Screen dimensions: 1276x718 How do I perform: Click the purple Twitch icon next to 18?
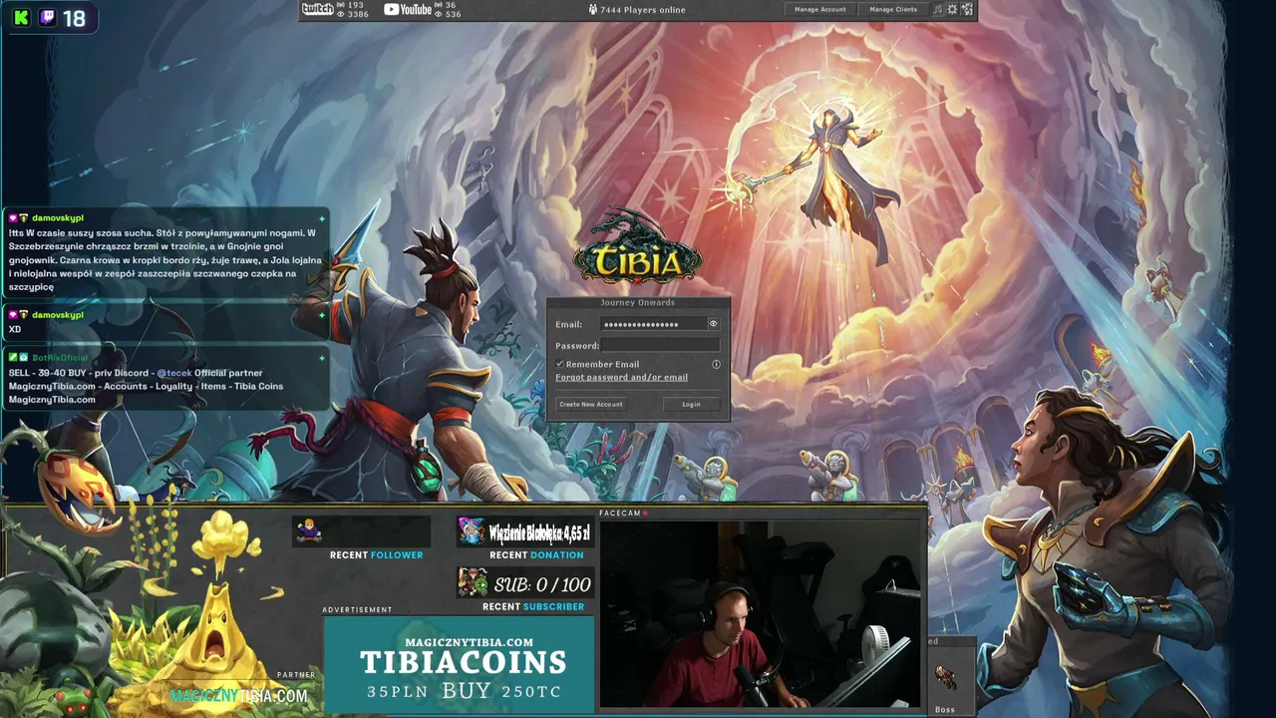pyautogui.click(x=47, y=18)
